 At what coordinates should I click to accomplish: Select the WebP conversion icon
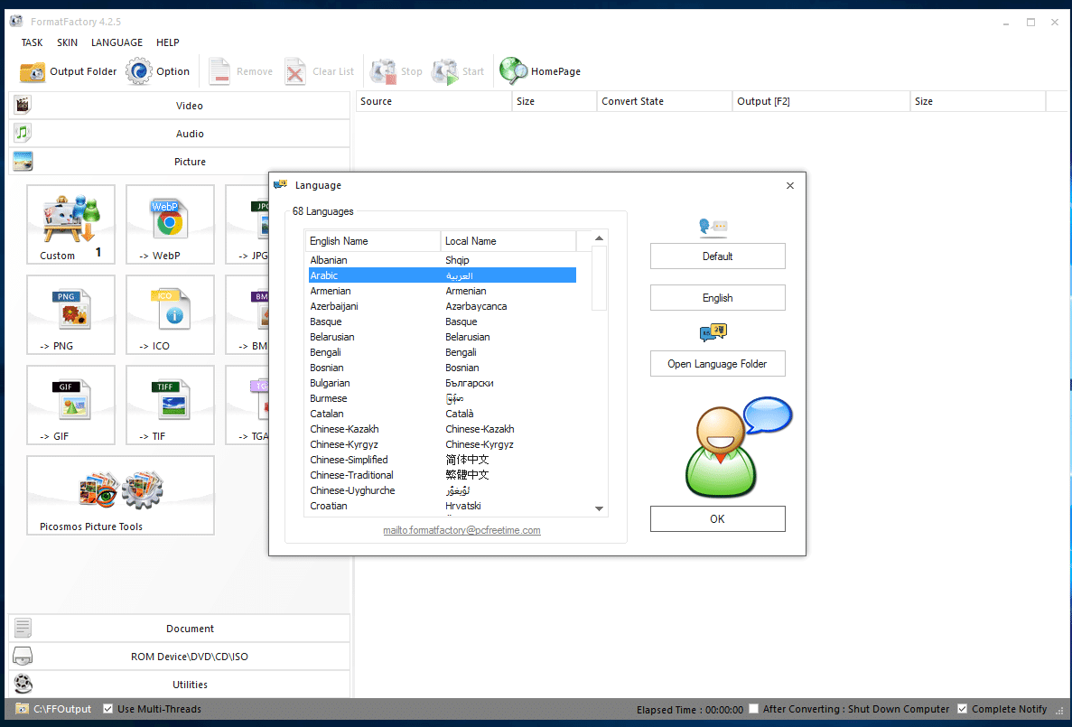pyautogui.click(x=169, y=218)
